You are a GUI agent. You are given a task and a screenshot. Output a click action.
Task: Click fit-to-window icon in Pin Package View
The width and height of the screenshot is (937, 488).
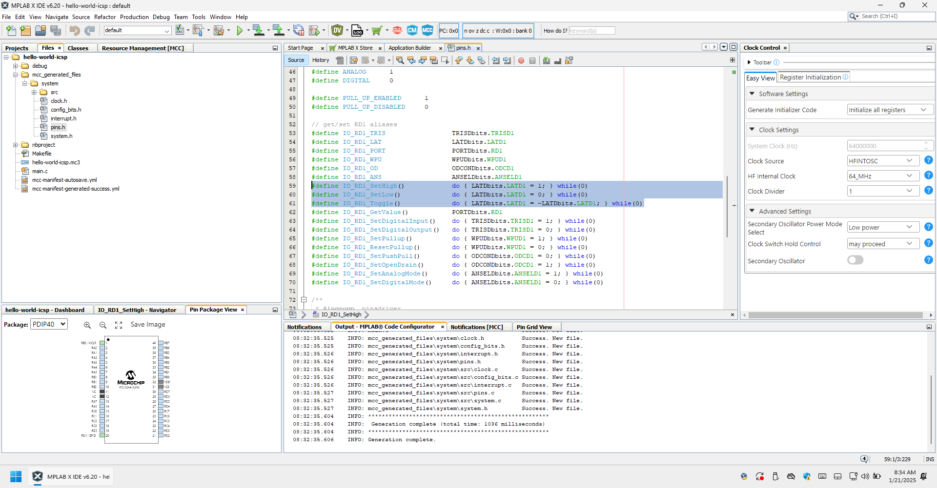(119, 325)
